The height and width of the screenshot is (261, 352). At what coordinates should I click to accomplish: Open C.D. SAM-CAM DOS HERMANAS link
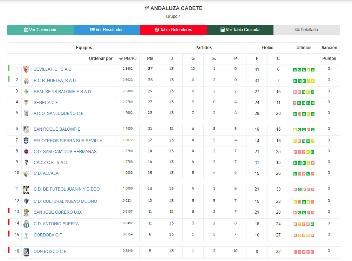click(65, 152)
